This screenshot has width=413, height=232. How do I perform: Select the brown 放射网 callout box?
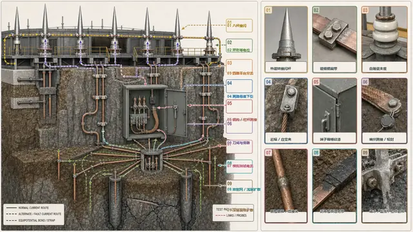(239, 186)
